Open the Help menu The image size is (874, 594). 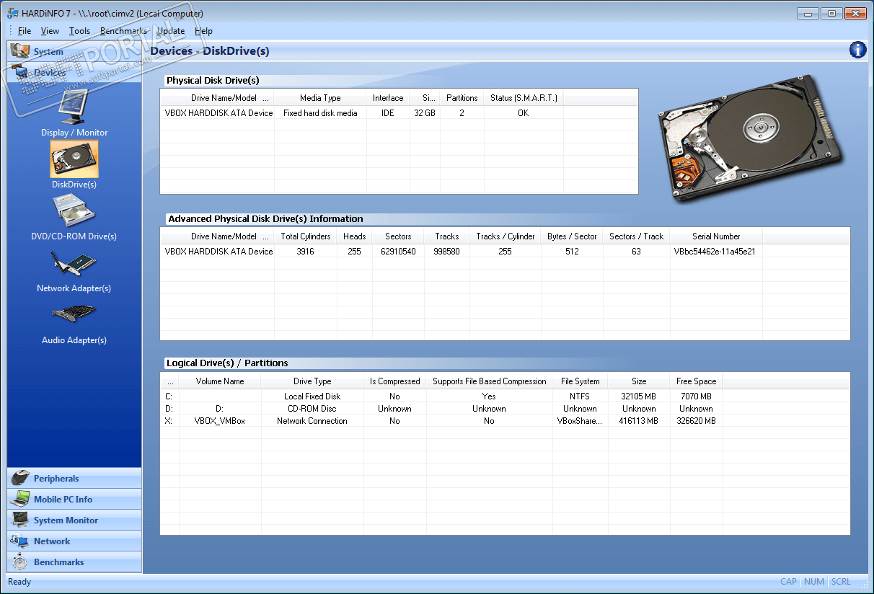203,31
